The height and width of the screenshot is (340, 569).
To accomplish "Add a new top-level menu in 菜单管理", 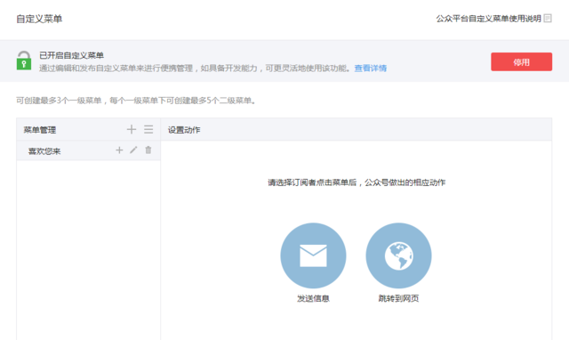I will point(132,129).
